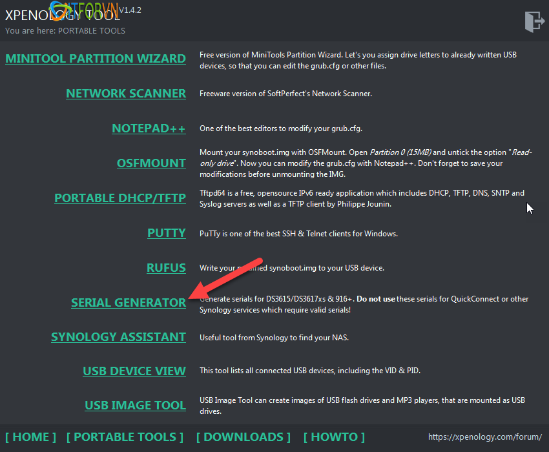Image resolution: width=549 pixels, height=452 pixels.
Task: Visit the xpenology.com forum URL
Action: coord(484,438)
